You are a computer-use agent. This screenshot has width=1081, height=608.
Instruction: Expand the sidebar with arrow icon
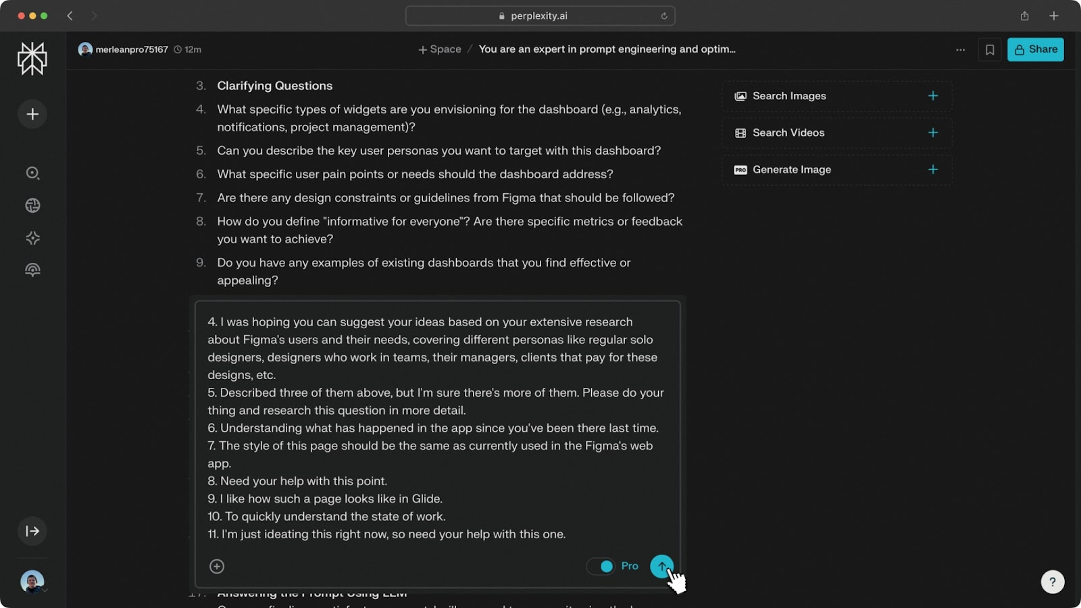[32, 531]
